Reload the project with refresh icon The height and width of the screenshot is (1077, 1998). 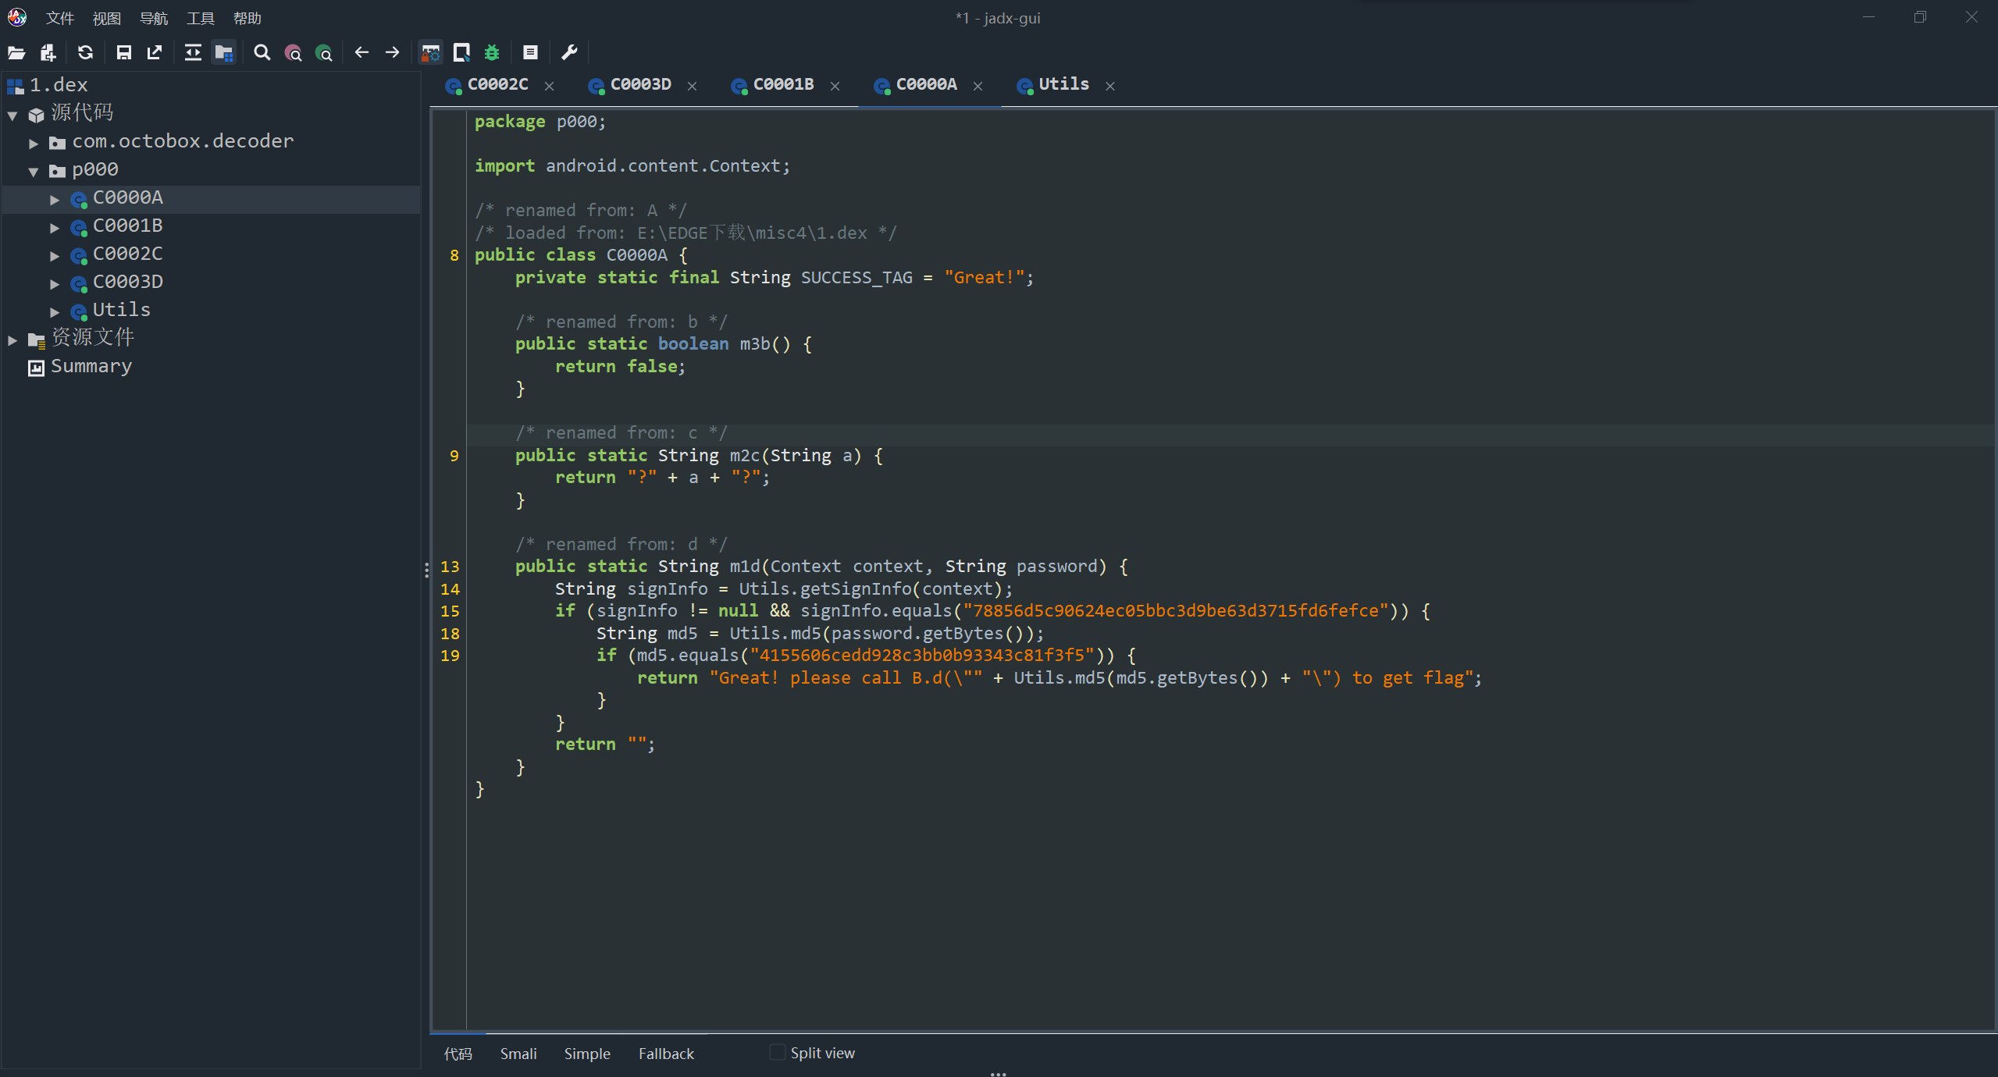[x=85, y=52]
